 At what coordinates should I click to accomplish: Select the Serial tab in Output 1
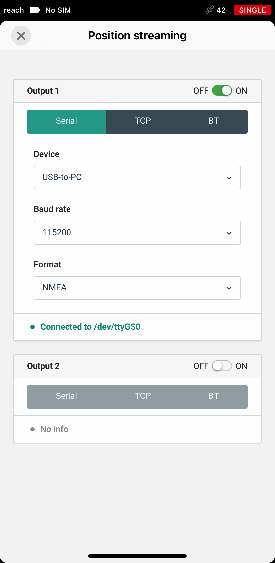67,122
